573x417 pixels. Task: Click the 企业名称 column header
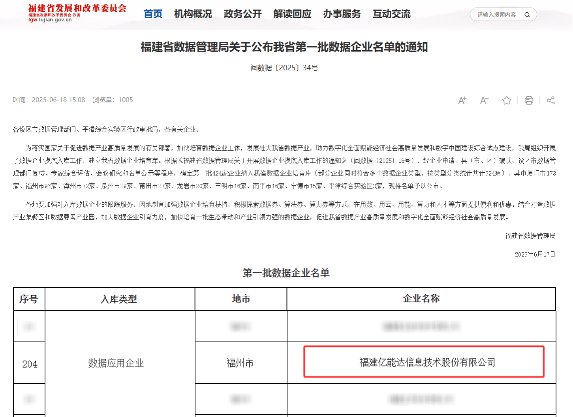(421, 299)
